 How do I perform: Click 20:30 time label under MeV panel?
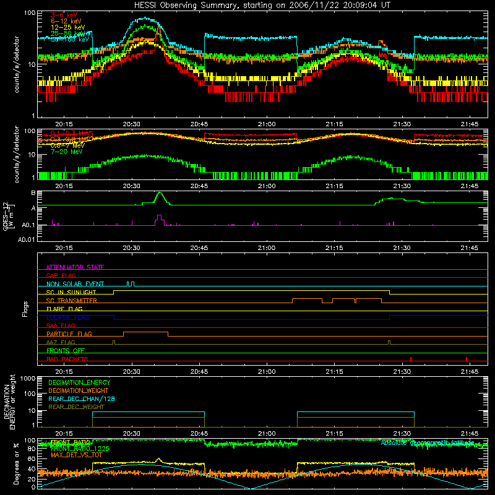tap(132, 186)
